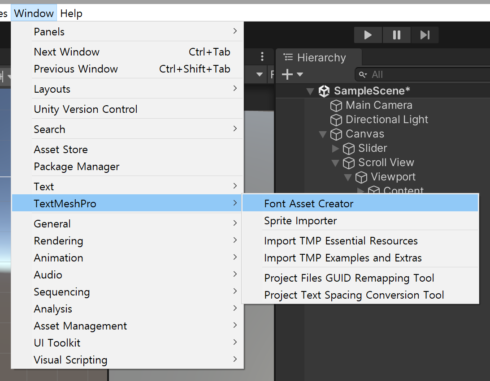Open the Audio submenu
The image size is (490, 381).
click(x=127, y=275)
